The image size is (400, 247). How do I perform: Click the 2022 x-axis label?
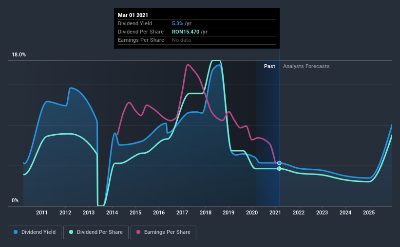pyautogui.click(x=299, y=212)
